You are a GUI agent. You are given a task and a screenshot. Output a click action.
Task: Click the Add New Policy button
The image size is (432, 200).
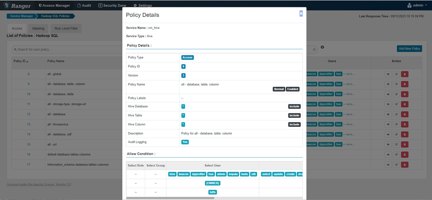[x=410, y=48]
